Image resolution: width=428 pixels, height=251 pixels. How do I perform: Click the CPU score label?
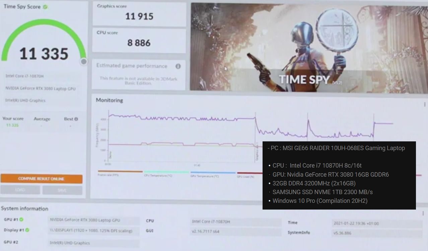(107, 33)
